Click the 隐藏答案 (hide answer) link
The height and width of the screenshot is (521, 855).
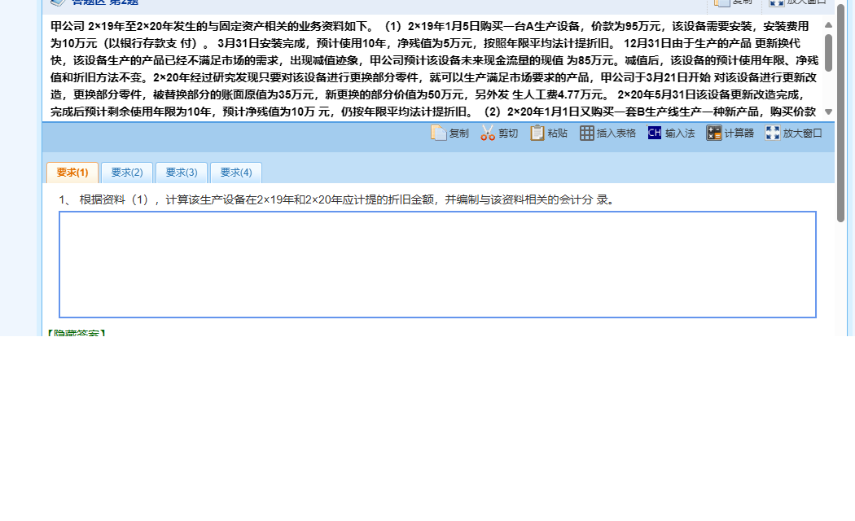tap(75, 333)
